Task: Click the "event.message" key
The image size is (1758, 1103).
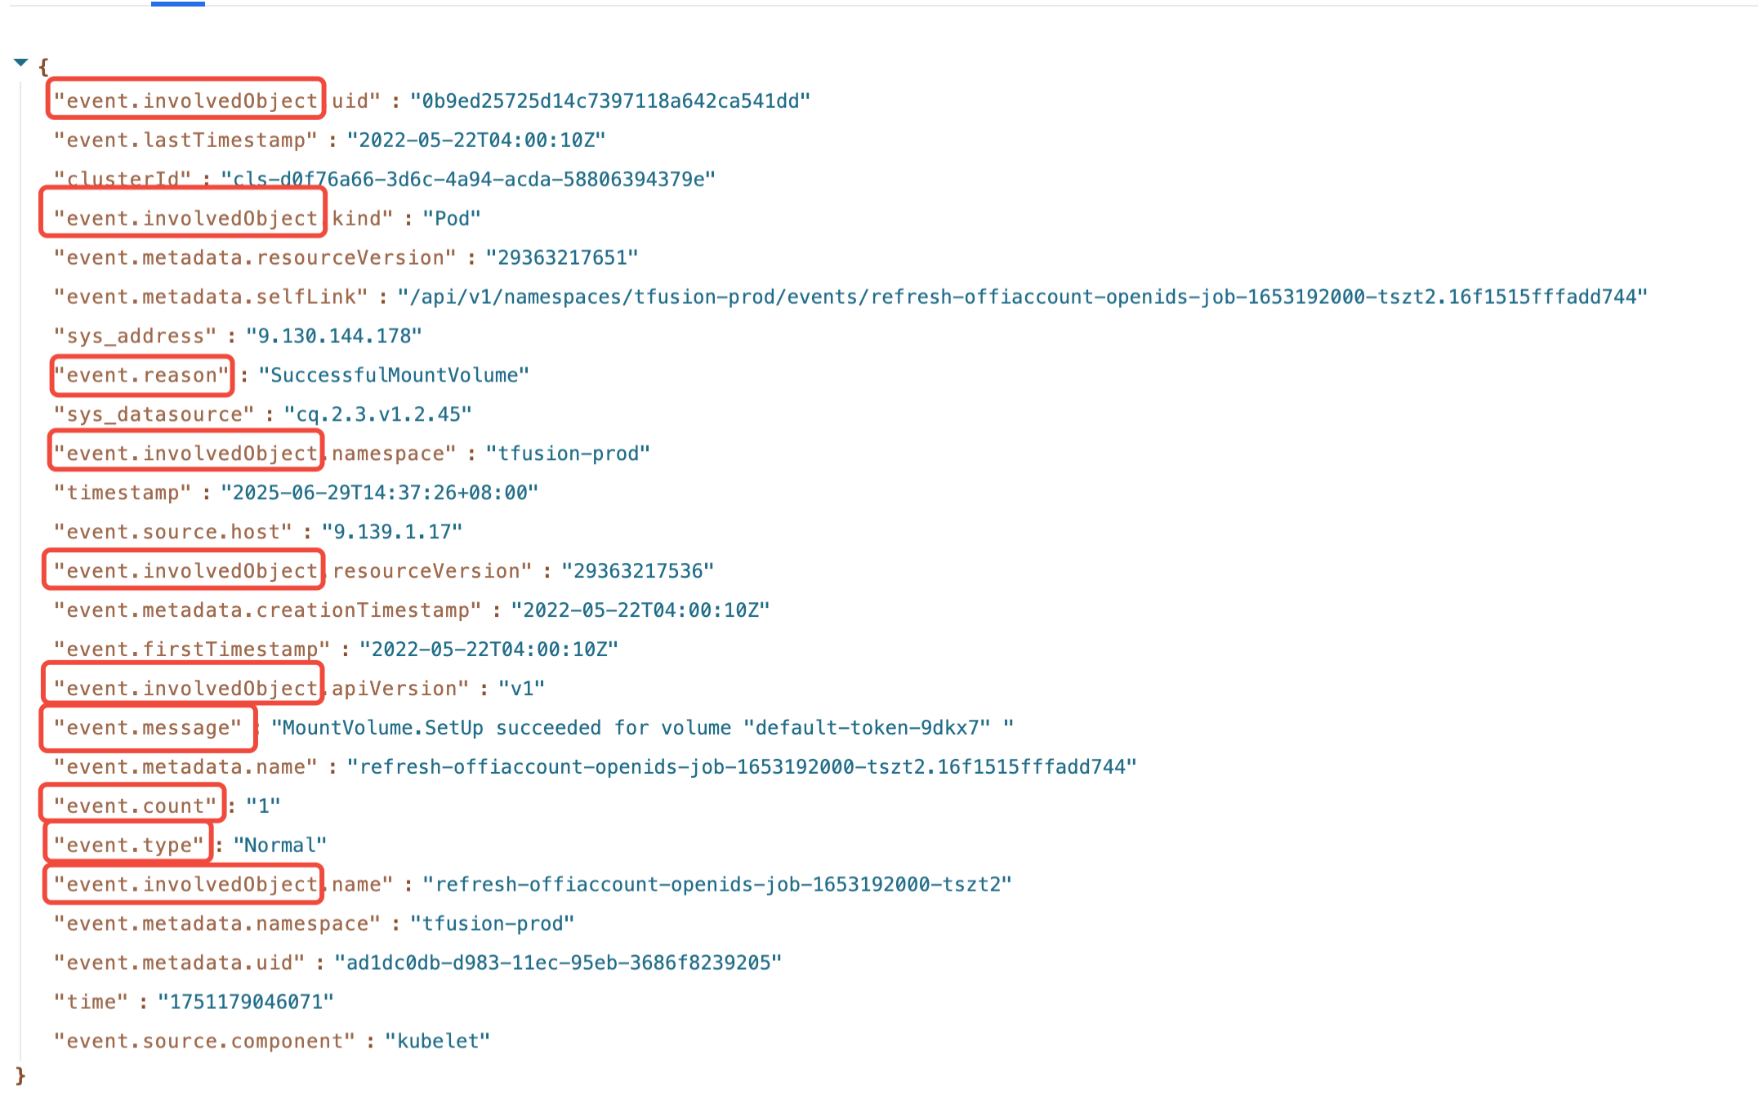Action: pyautogui.click(x=148, y=728)
